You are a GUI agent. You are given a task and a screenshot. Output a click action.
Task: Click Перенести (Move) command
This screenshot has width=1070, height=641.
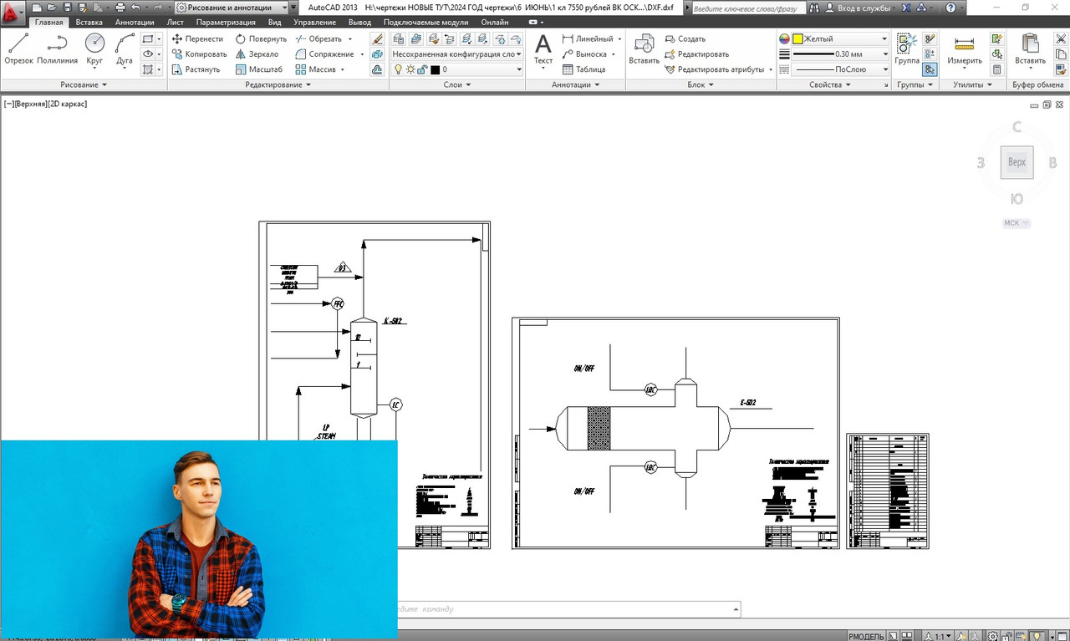click(x=197, y=39)
